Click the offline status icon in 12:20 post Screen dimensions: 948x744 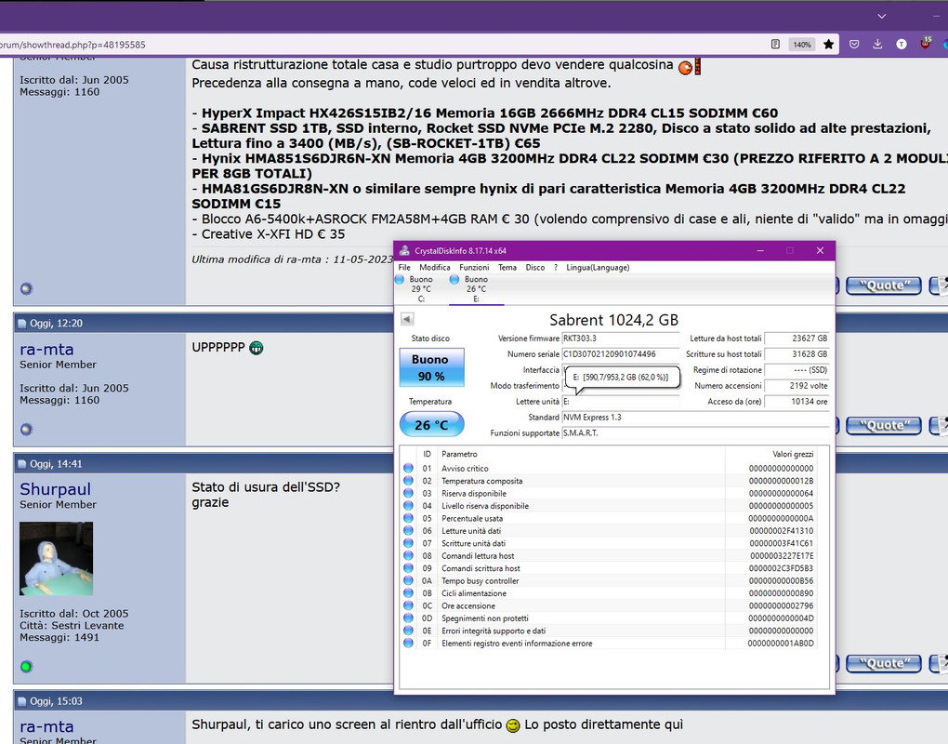(26, 429)
